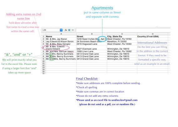The width and height of the screenshot is (178, 127).
Task: Select column A header
Action: coord(61,34)
